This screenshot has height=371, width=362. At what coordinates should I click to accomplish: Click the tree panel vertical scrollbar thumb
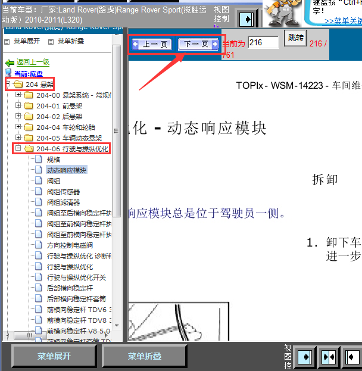[116, 131]
